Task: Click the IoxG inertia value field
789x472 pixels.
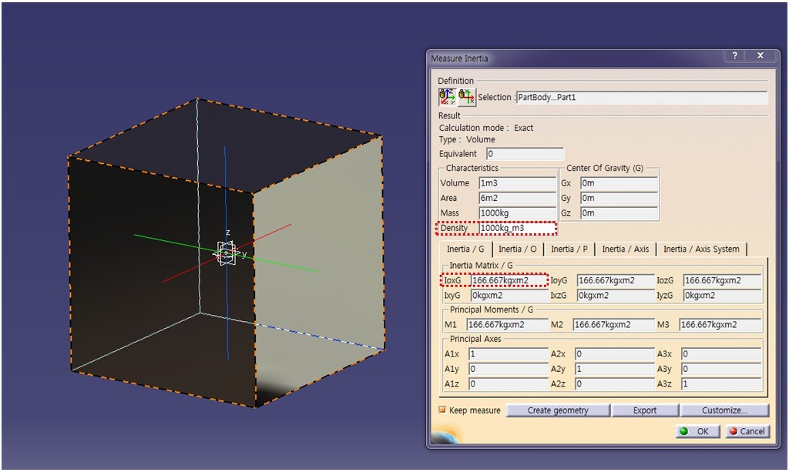Action: coord(509,280)
